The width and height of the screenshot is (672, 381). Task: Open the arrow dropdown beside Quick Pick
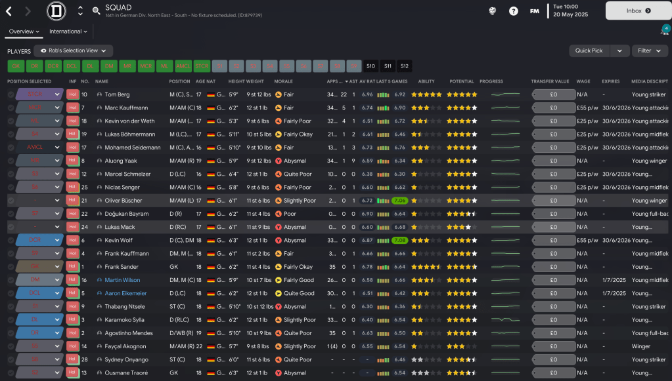point(619,50)
